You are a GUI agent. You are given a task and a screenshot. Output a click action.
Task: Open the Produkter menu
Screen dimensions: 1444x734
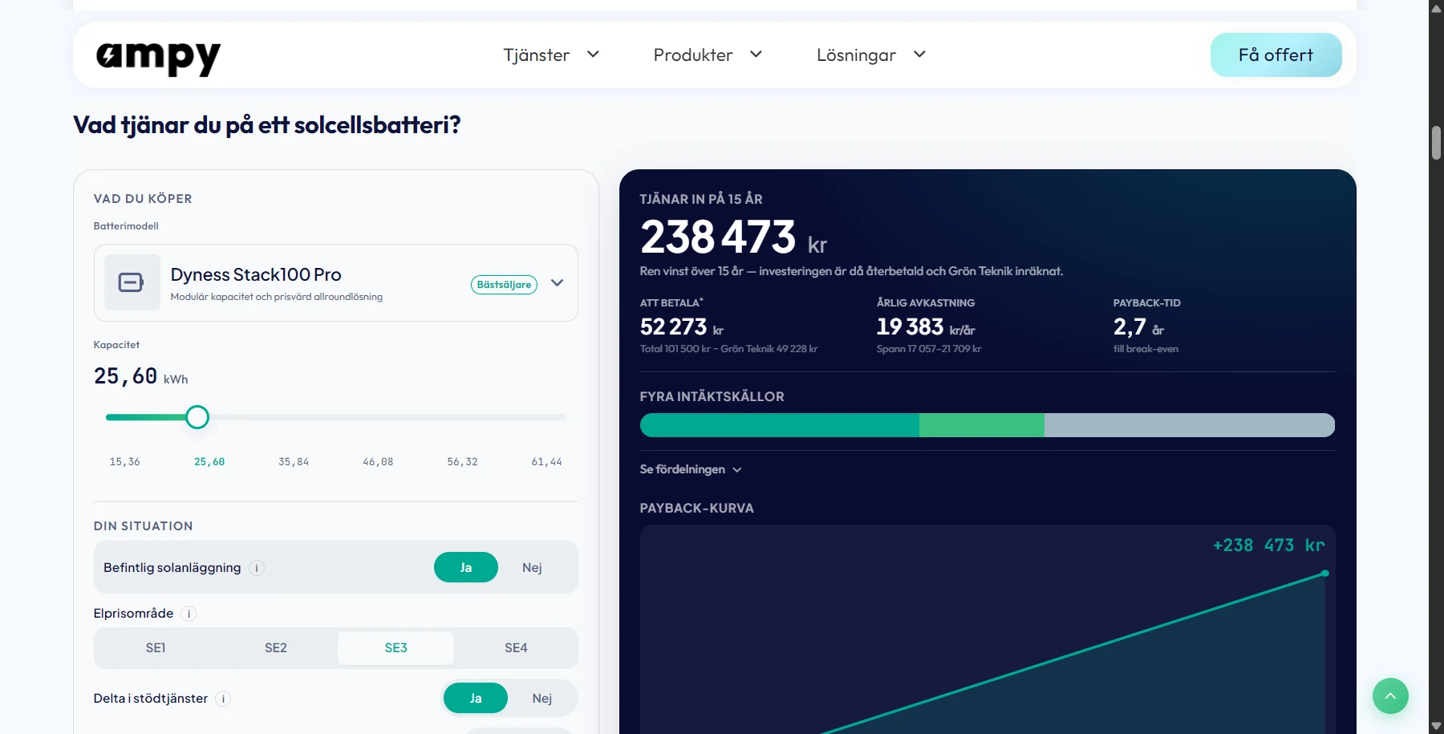pos(708,55)
